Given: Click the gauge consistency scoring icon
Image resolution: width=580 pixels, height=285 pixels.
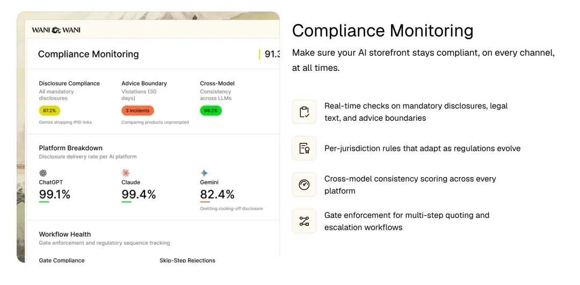Looking at the screenshot, I should point(304,185).
